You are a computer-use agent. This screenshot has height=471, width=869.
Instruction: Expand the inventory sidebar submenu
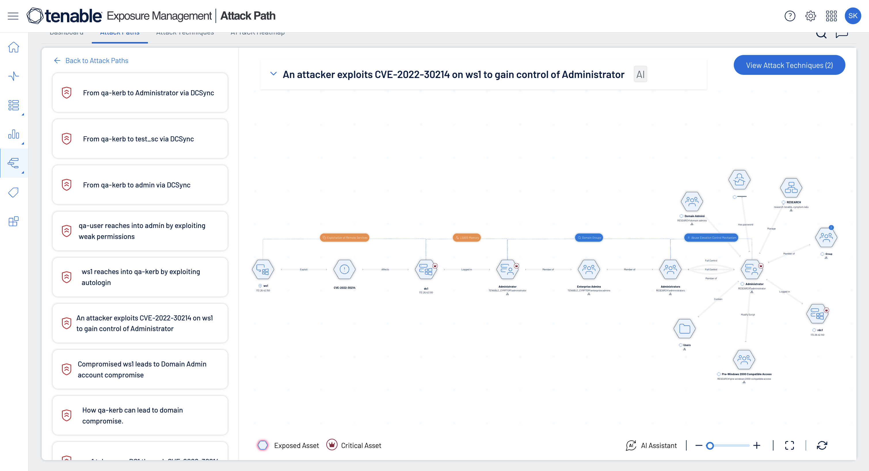click(14, 105)
